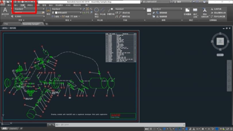Open the A360 ribbon tab
Screen dimensions: 233x131
[x=68, y=5]
